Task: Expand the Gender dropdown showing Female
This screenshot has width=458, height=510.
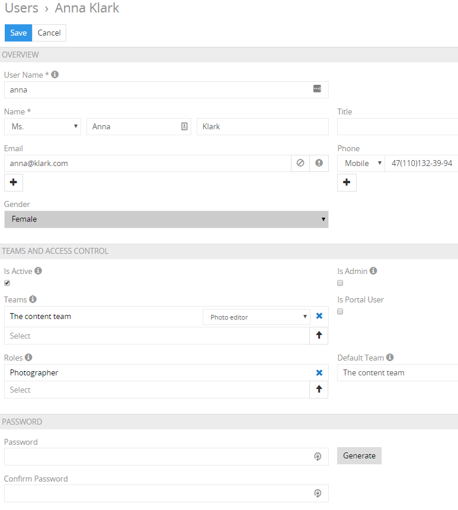Action: point(166,219)
